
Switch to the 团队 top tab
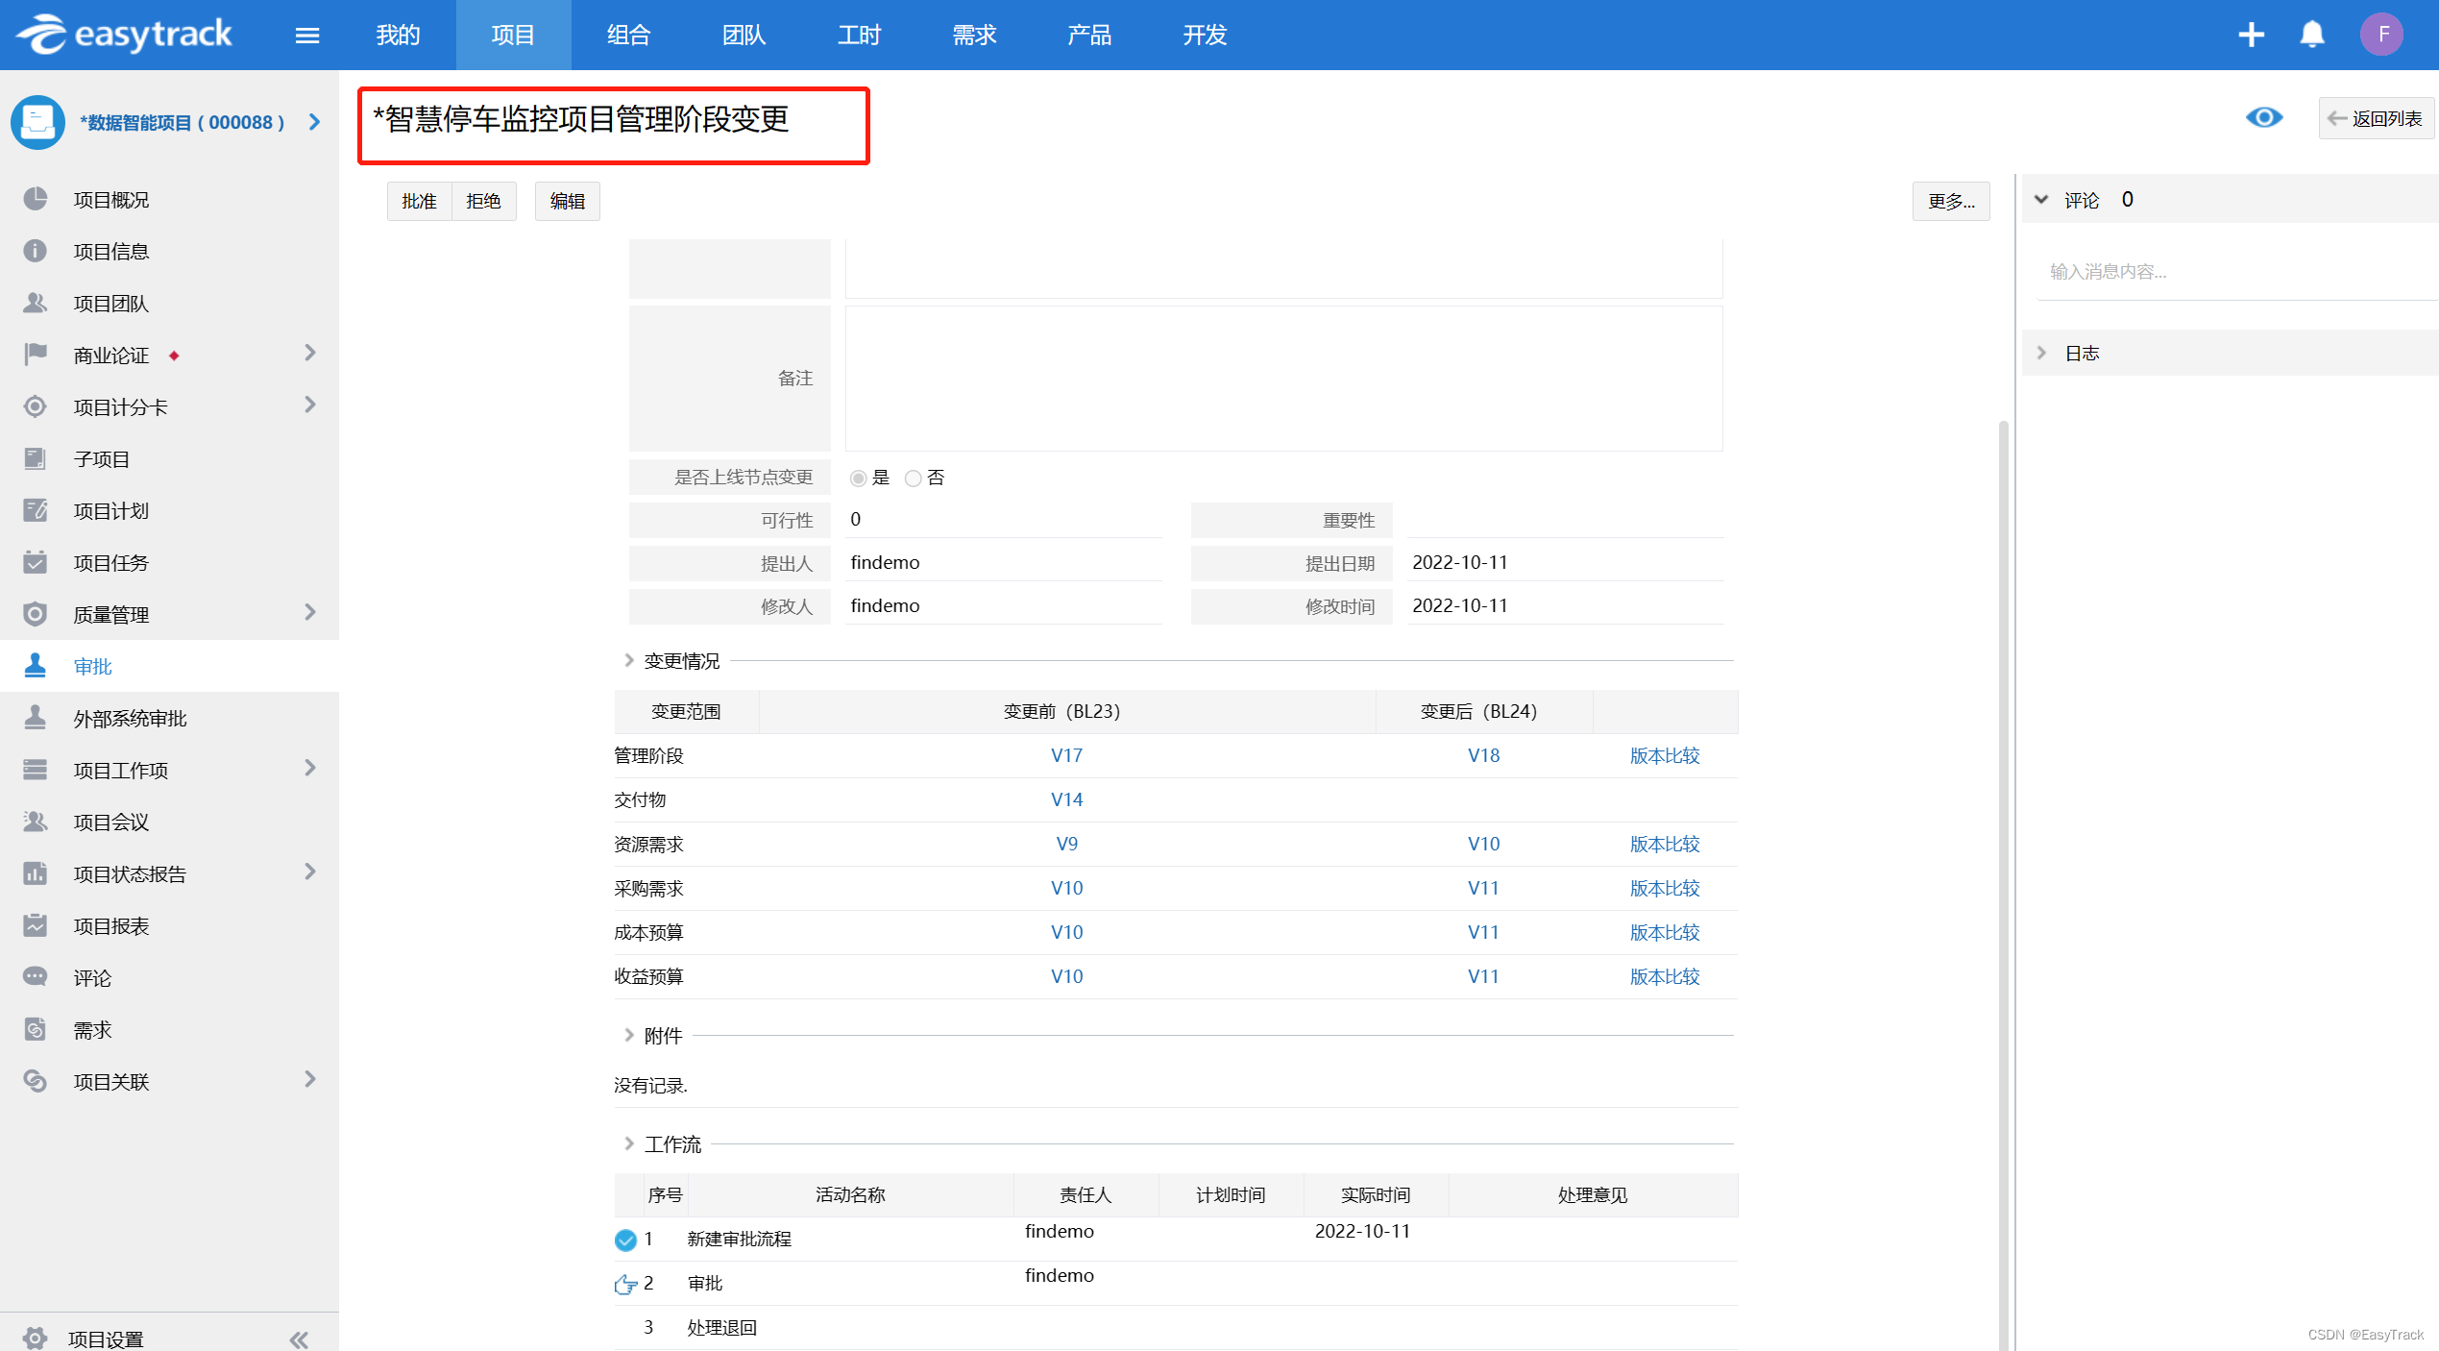coord(744,36)
